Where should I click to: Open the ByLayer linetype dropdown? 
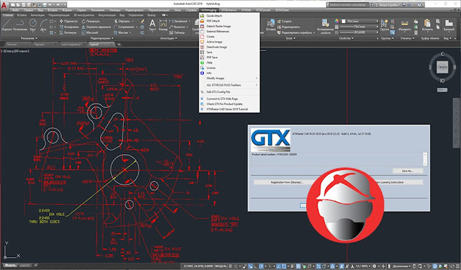pyautogui.click(x=359, y=32)
